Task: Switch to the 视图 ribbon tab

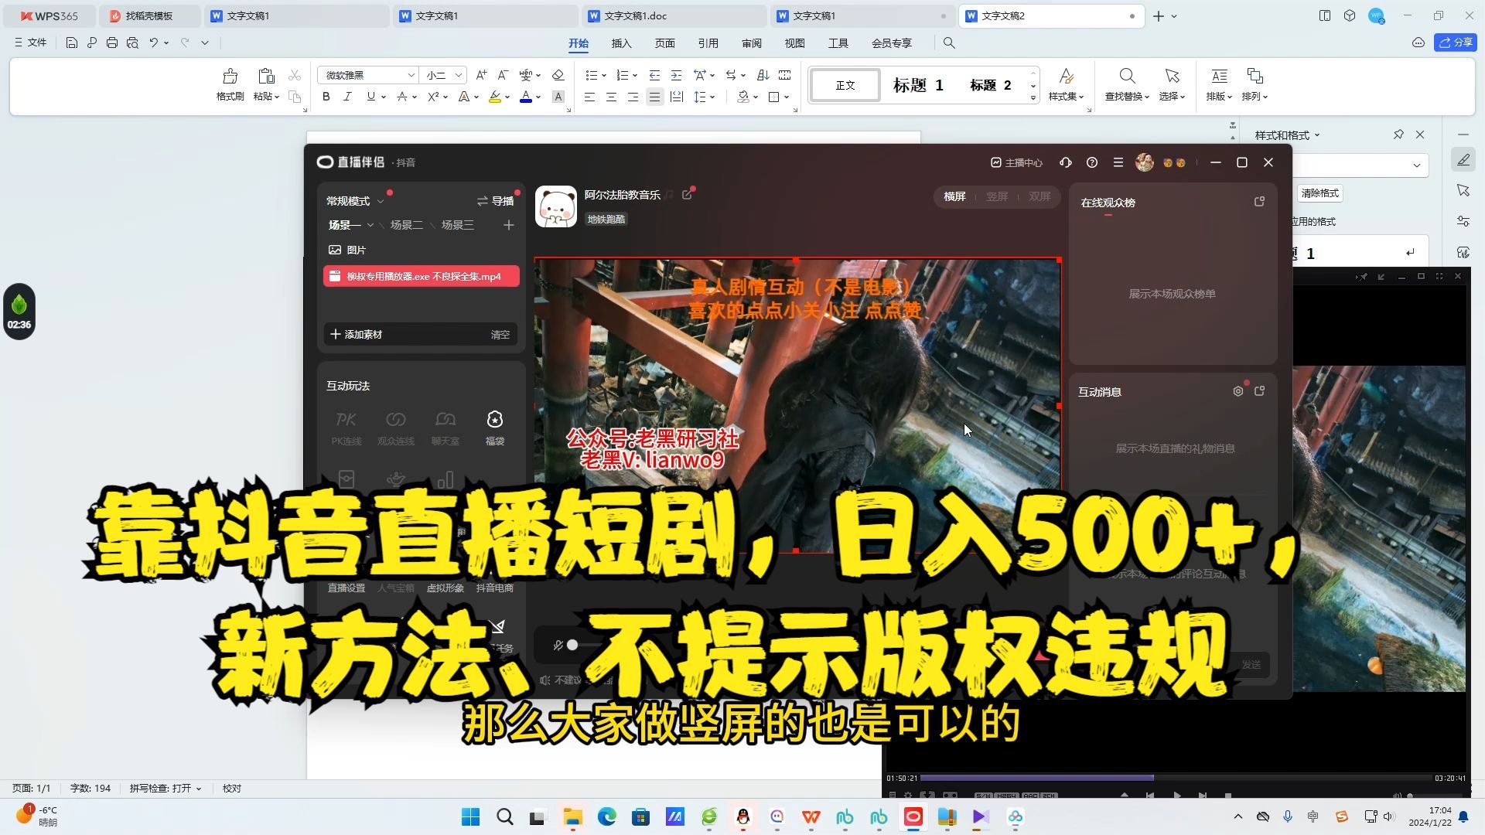Action: [x=794, y=43]
